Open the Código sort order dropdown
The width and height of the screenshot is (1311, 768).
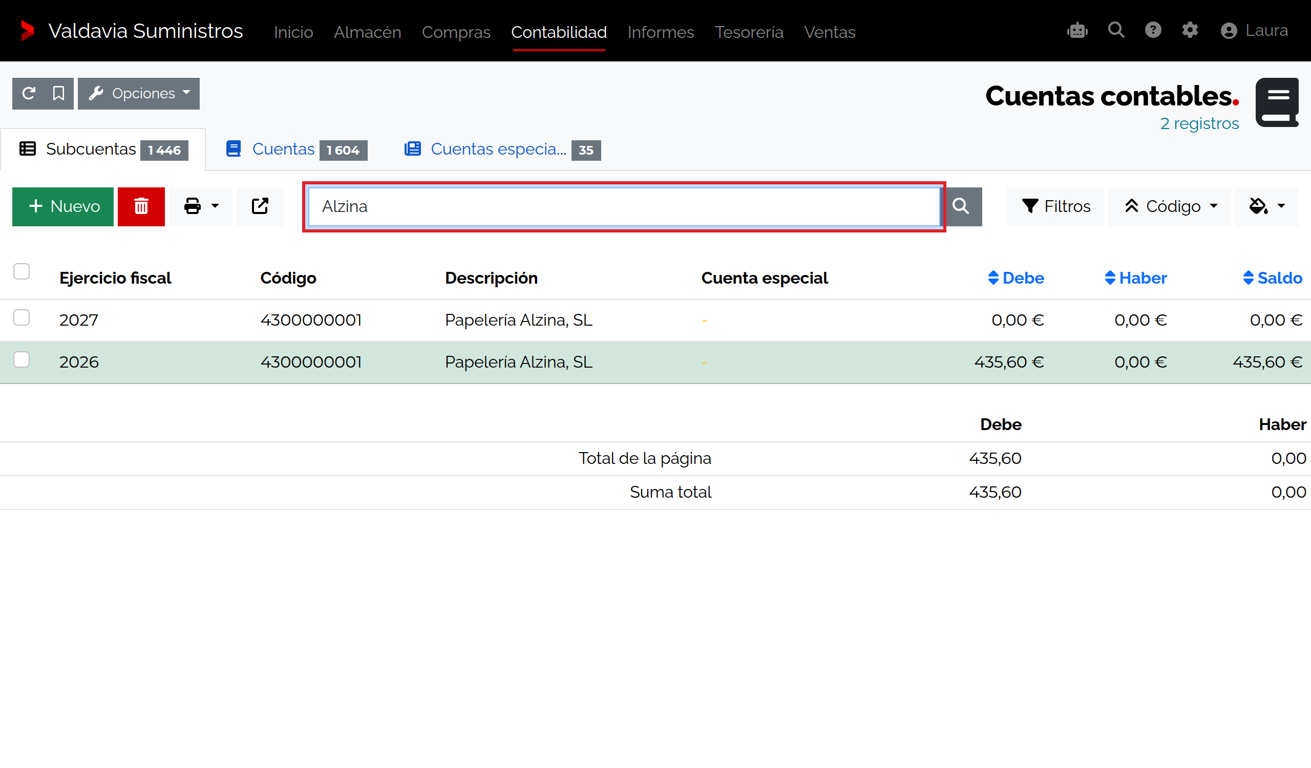(1170, 206)
